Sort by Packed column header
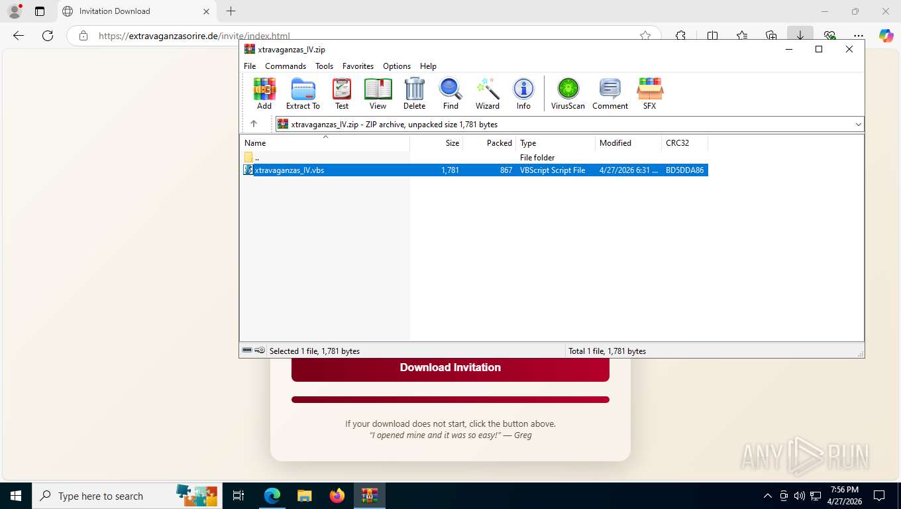This screenshot has width=901, height=509. point(489,143)
